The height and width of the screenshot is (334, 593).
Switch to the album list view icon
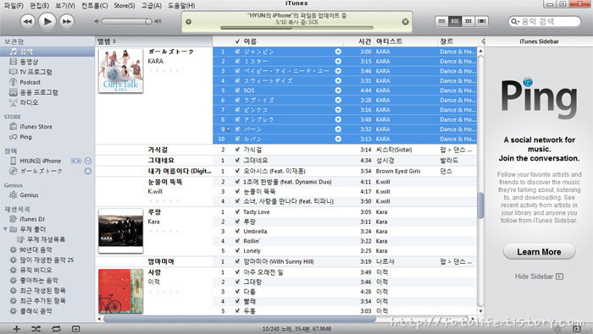pyautogui.click(x=455, y=21)
